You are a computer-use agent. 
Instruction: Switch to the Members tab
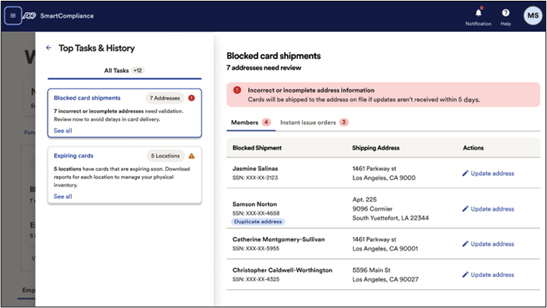[x=244, y=122]
